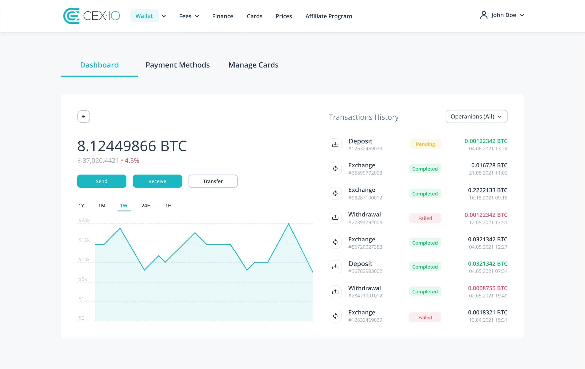
Task: Click the withdrawal icon for transaction #28471901012
Action: (x=336, y=291)
